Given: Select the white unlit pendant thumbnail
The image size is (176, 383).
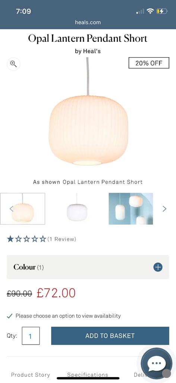Looking at the screenshot, I should click(x=77, y=209).
